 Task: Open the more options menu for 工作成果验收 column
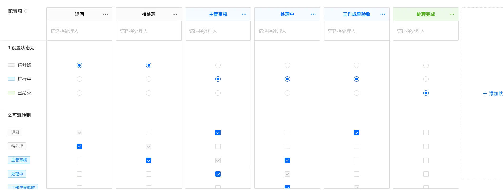(383, 14)
